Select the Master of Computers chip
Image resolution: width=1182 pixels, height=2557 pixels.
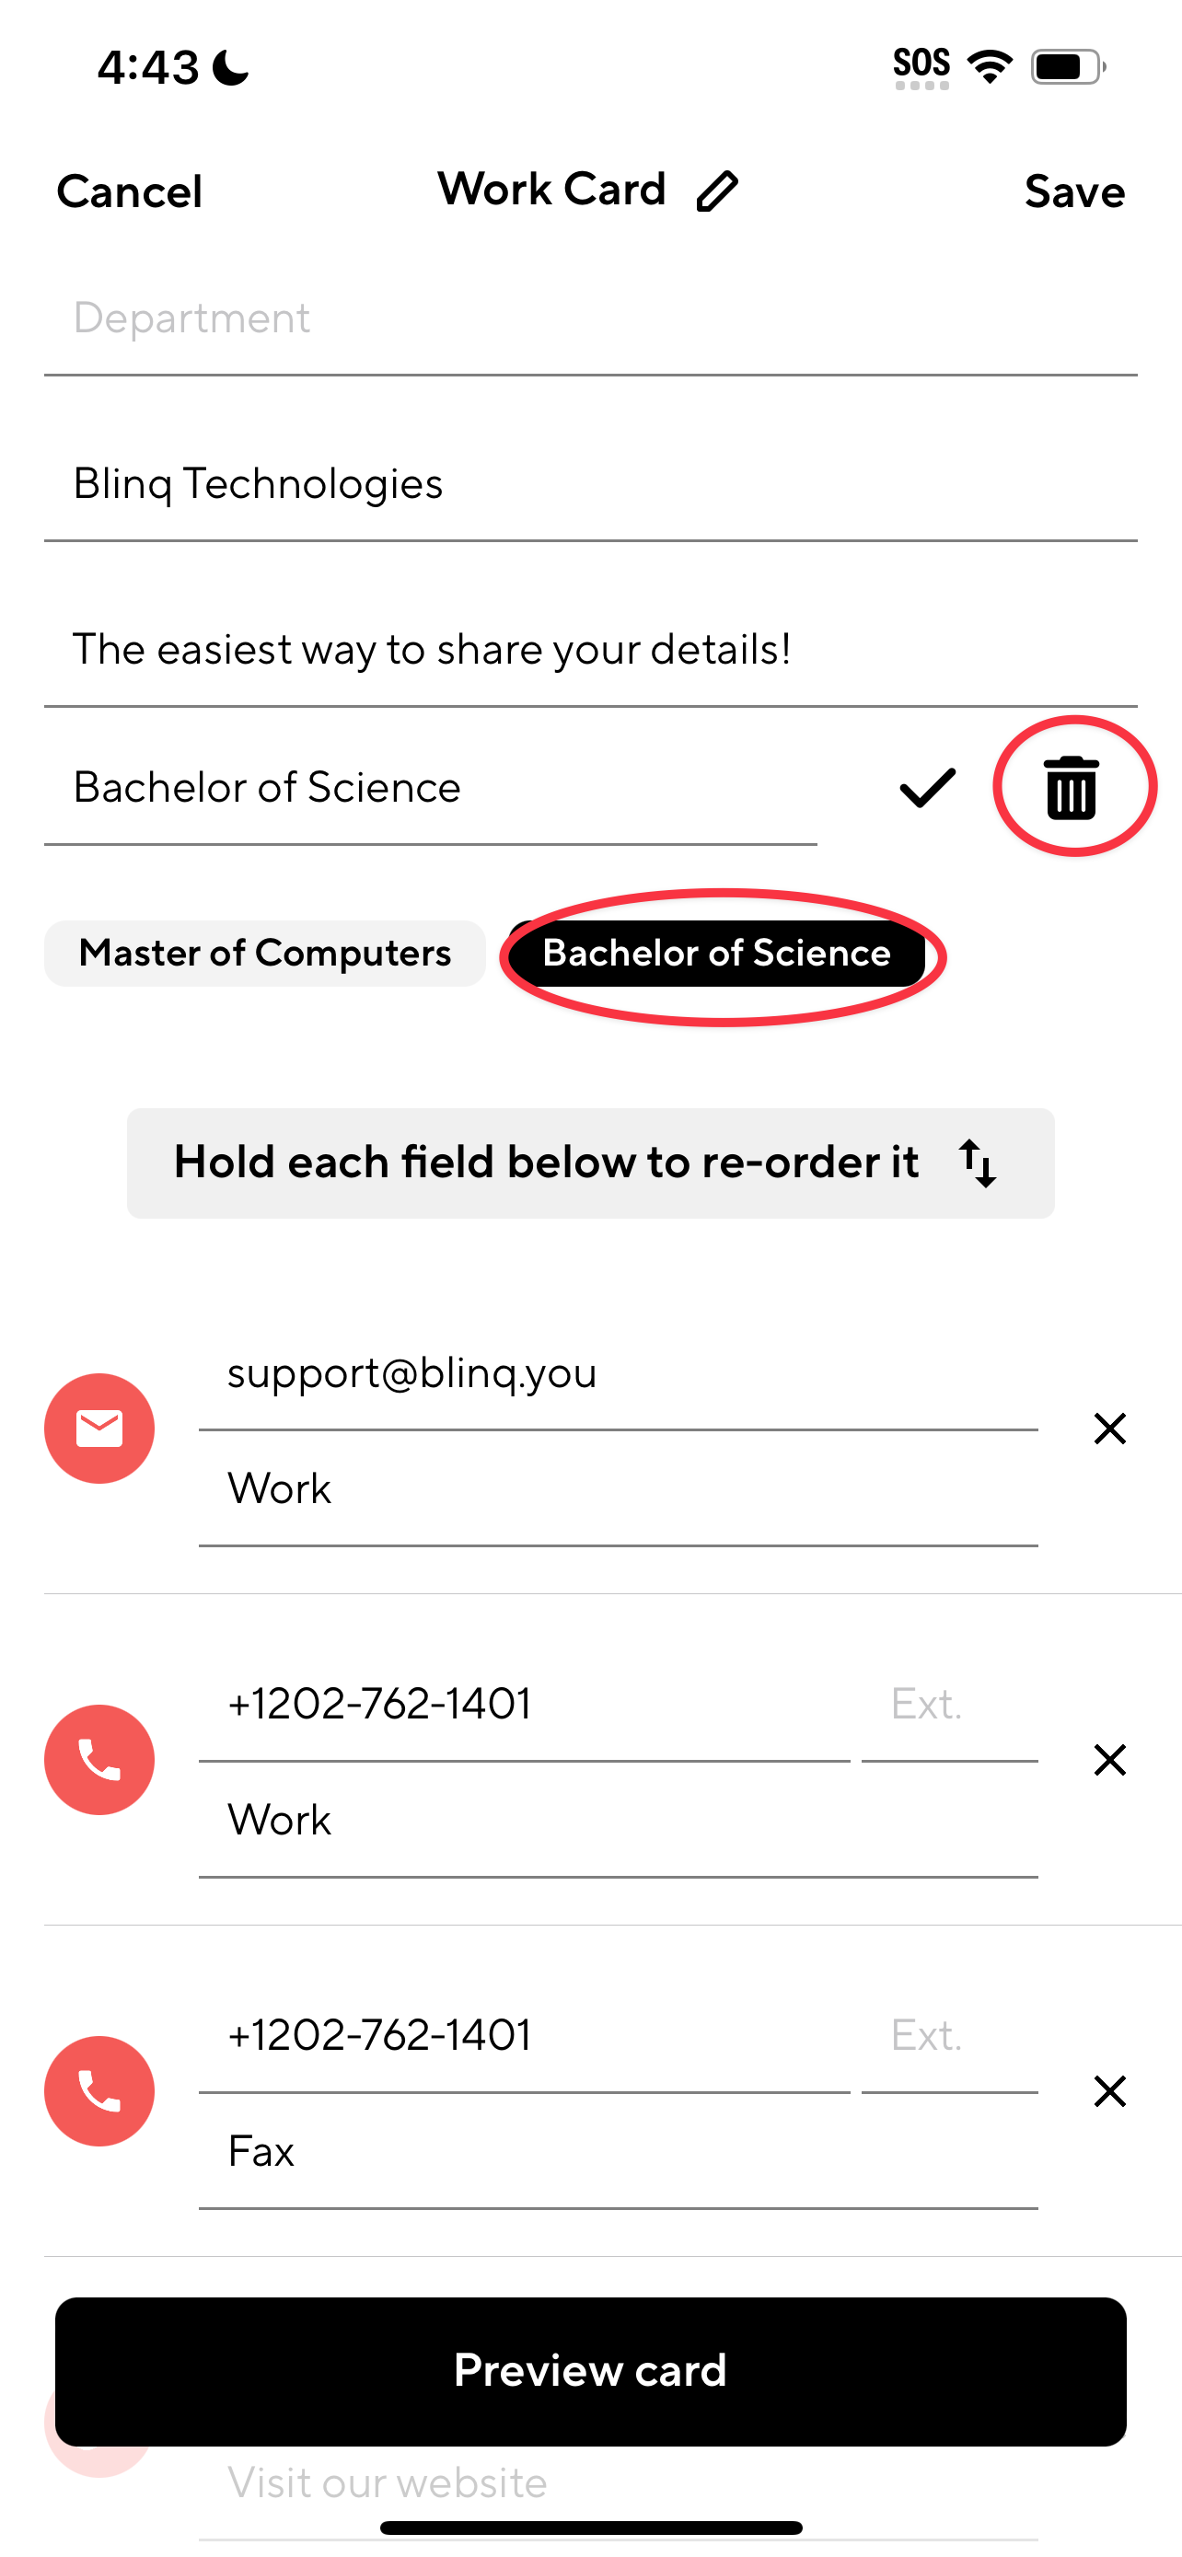[265, 953]
